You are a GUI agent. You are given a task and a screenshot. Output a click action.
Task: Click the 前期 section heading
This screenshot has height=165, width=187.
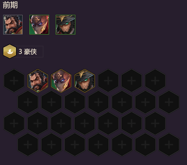tap(10, 5)
